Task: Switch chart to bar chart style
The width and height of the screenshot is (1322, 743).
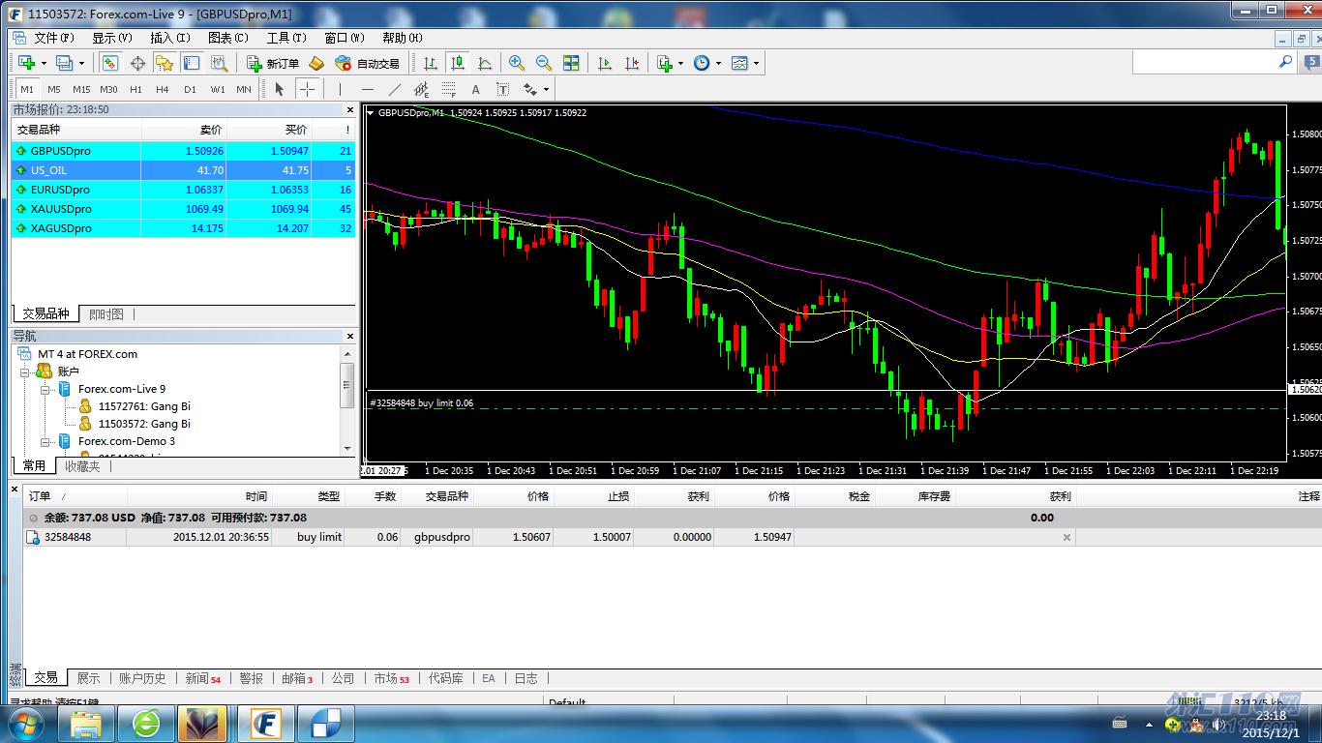Action: (x=431, y=63)
